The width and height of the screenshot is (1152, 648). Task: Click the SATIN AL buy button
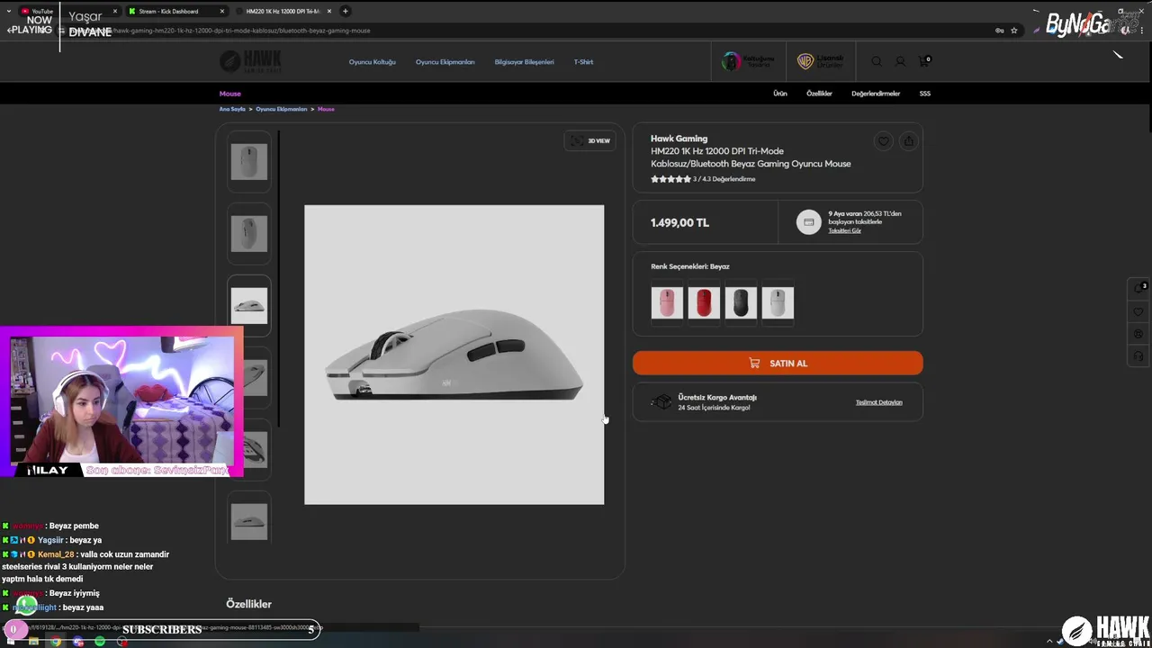coord(778,363)
